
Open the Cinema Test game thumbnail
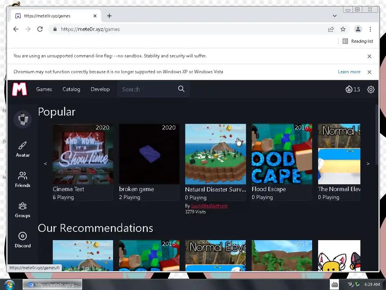(x=83, y=154)
